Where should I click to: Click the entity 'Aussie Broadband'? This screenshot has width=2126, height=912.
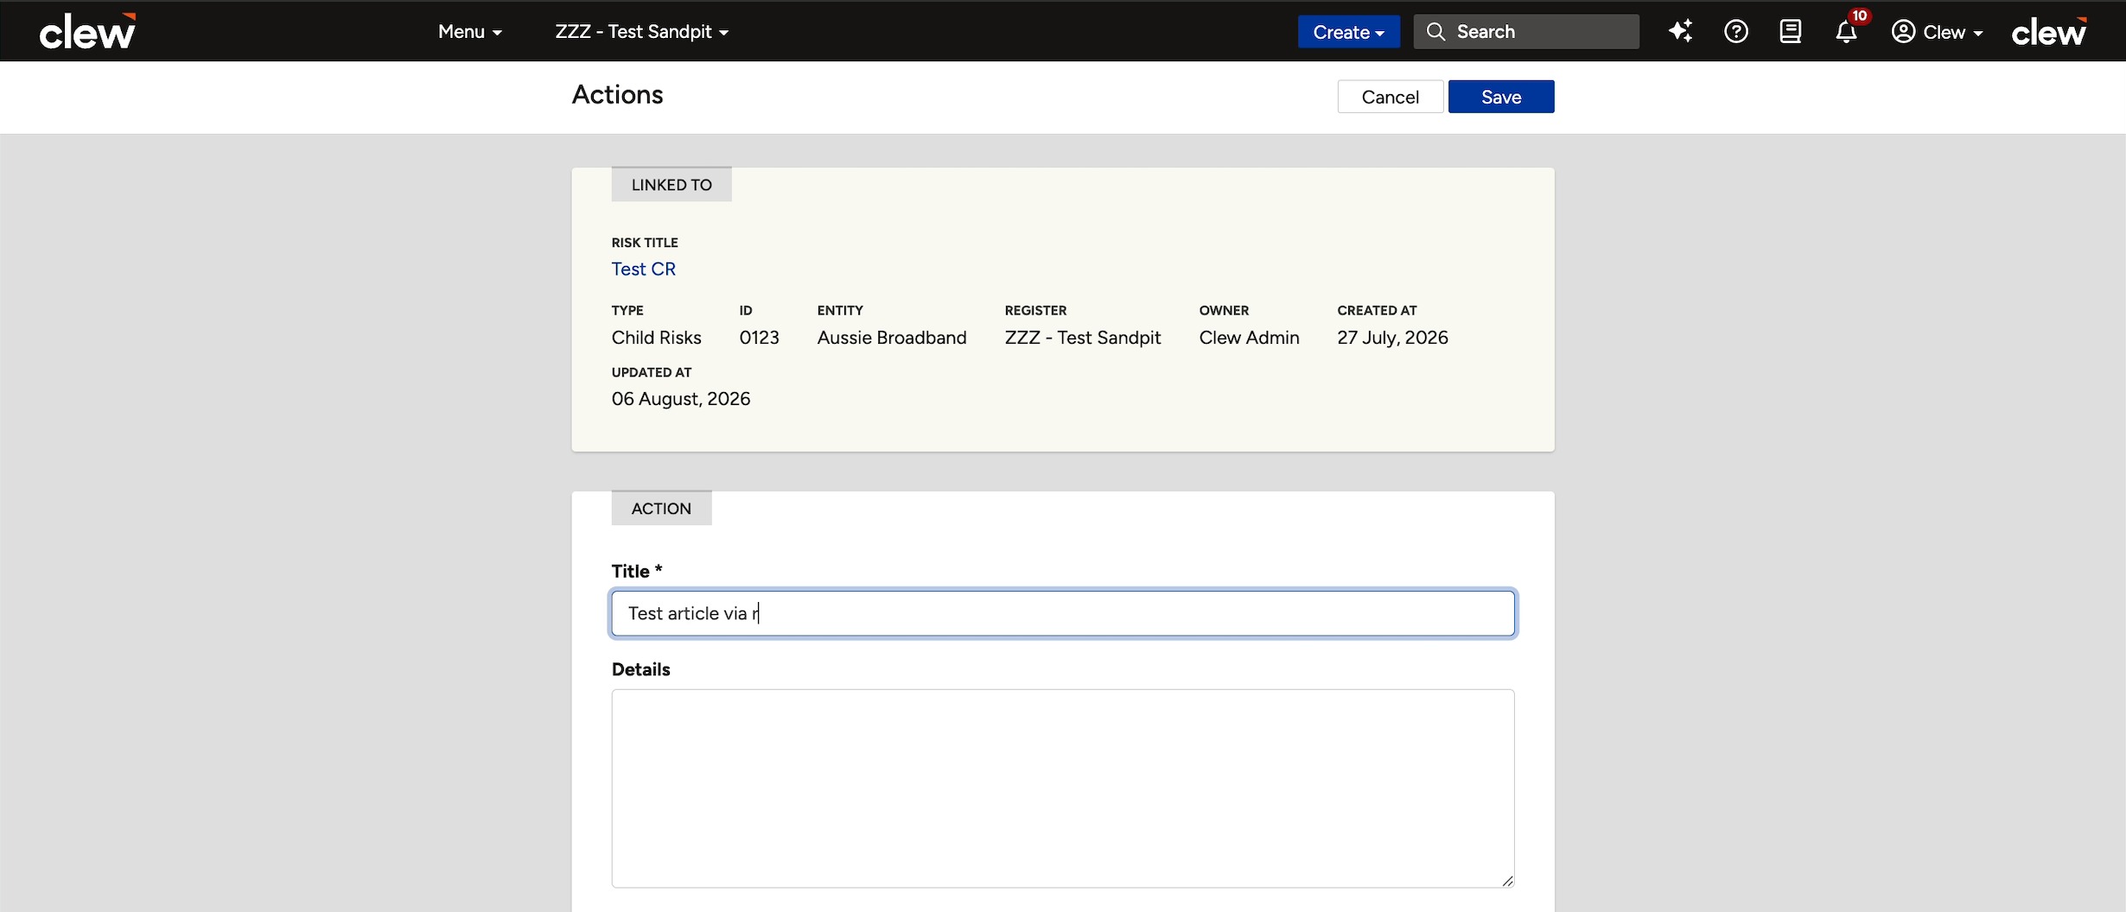891,338
